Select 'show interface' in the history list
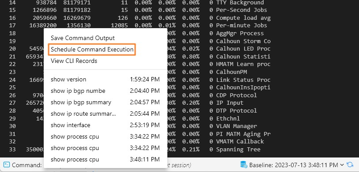359x172 pixels. (106, 125)
